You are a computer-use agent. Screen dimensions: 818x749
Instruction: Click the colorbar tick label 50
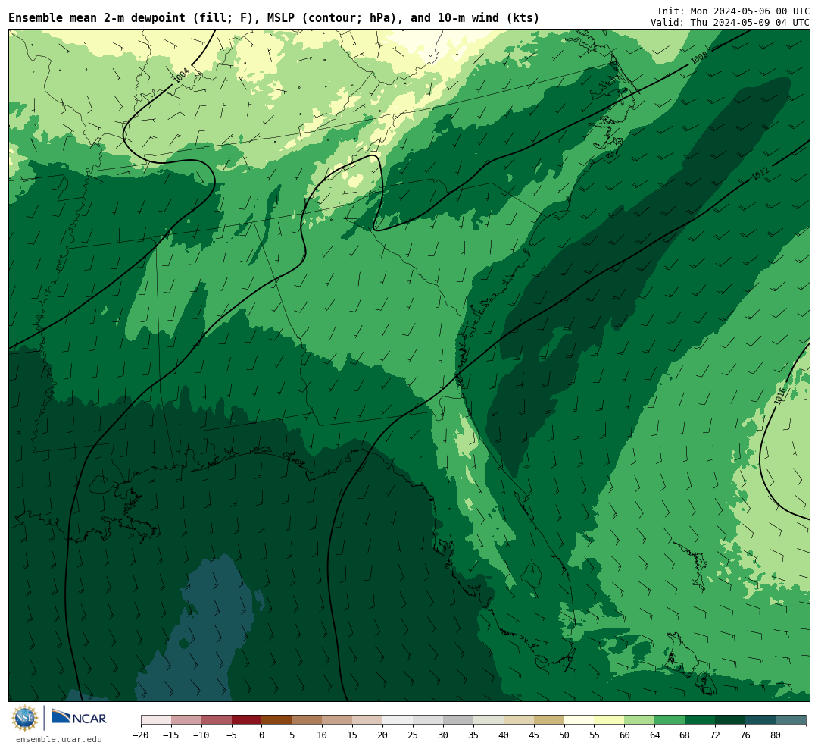pyautogui.click(x=564, y=735)
